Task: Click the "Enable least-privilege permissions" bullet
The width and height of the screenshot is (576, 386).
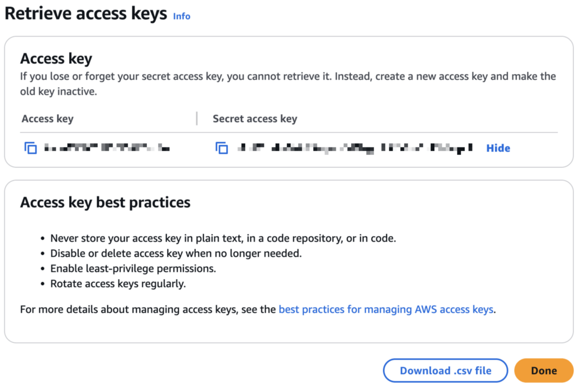Action: pyautogui.click(x=133, y=268)
